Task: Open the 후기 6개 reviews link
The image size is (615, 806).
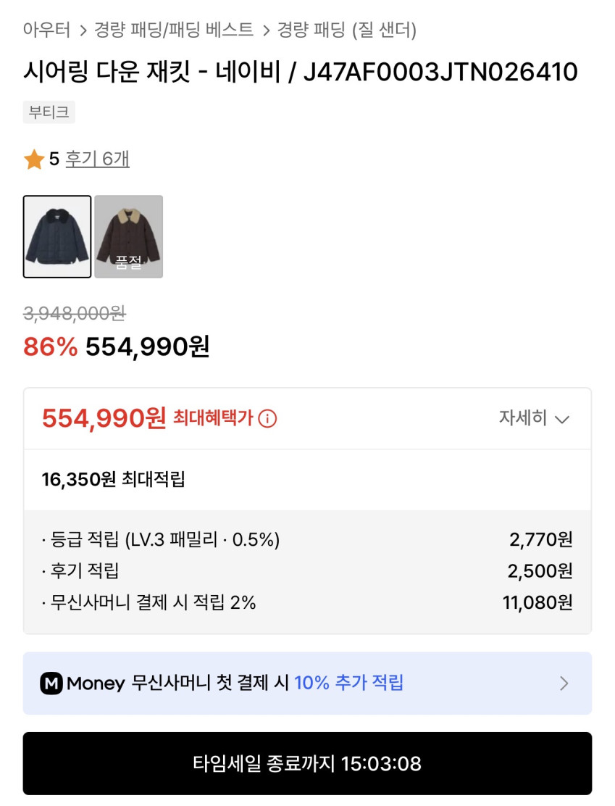Action: click(97, 159)
